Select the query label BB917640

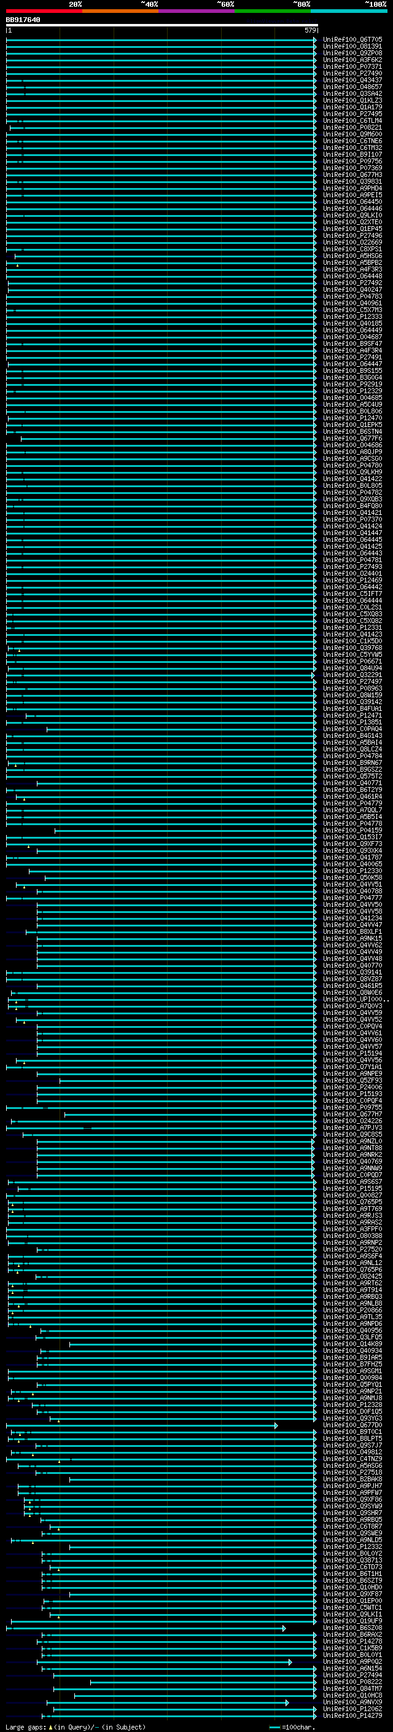23,20
